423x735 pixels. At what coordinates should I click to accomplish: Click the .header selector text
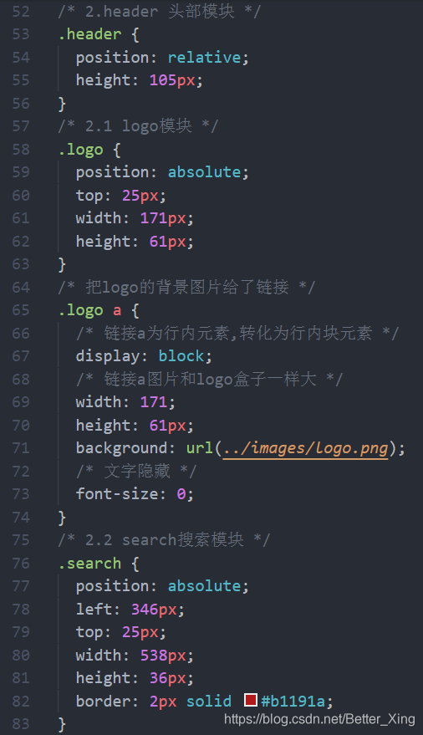coord(90,34)
